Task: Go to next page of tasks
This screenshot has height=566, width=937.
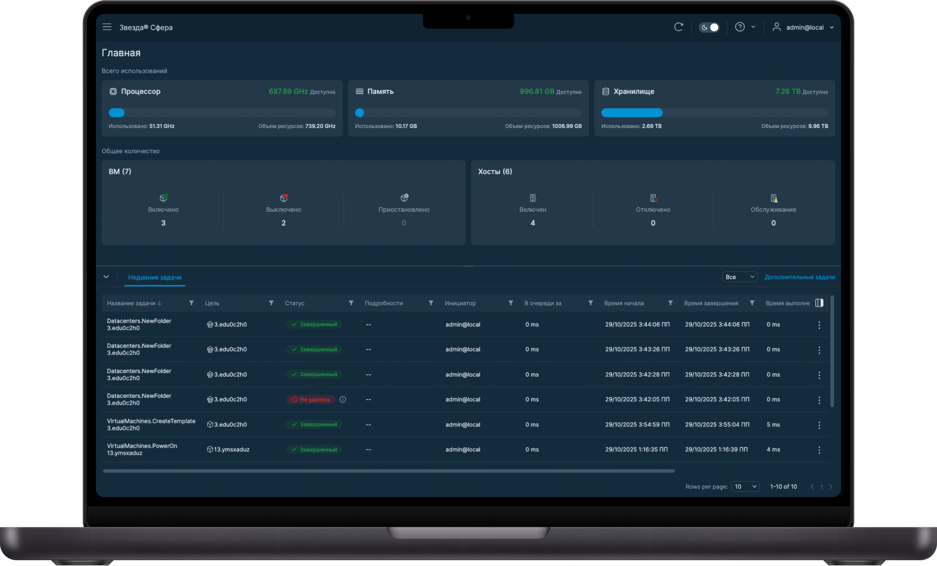Action: pyautogui.click(x=830, y=487)
